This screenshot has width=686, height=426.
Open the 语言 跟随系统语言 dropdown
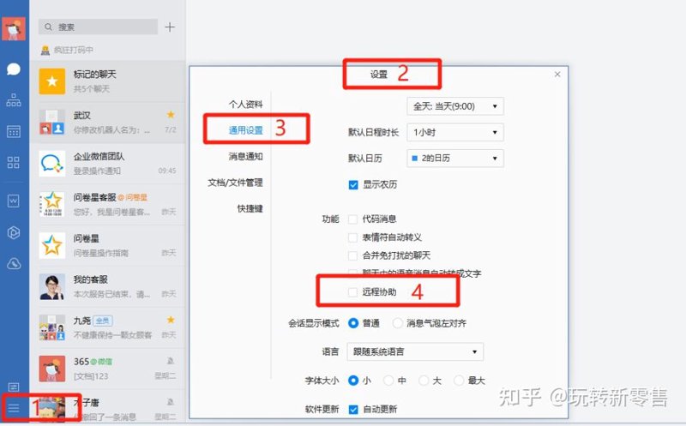coord(415,352)
